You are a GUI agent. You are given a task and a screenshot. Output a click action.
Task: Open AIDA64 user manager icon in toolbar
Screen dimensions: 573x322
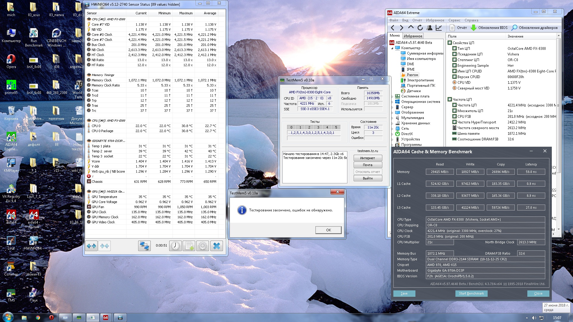click(429, 28)
